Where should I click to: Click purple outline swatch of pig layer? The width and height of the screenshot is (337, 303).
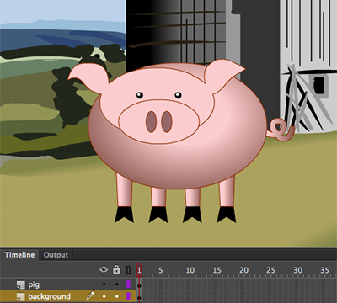[128, 284]
